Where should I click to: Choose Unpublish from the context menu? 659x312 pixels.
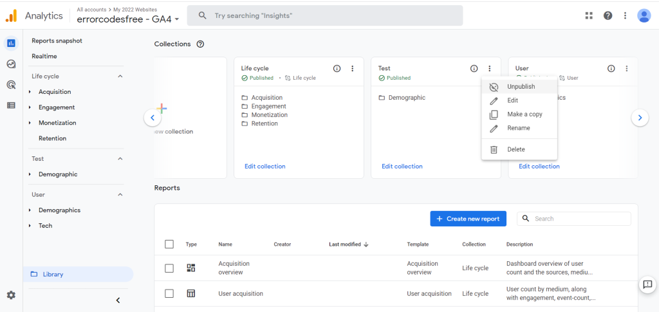pos(520,87)
